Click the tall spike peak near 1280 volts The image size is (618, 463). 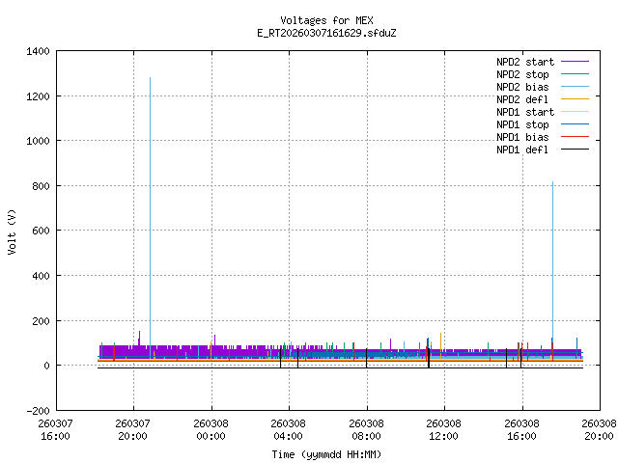tap(150, 79)
